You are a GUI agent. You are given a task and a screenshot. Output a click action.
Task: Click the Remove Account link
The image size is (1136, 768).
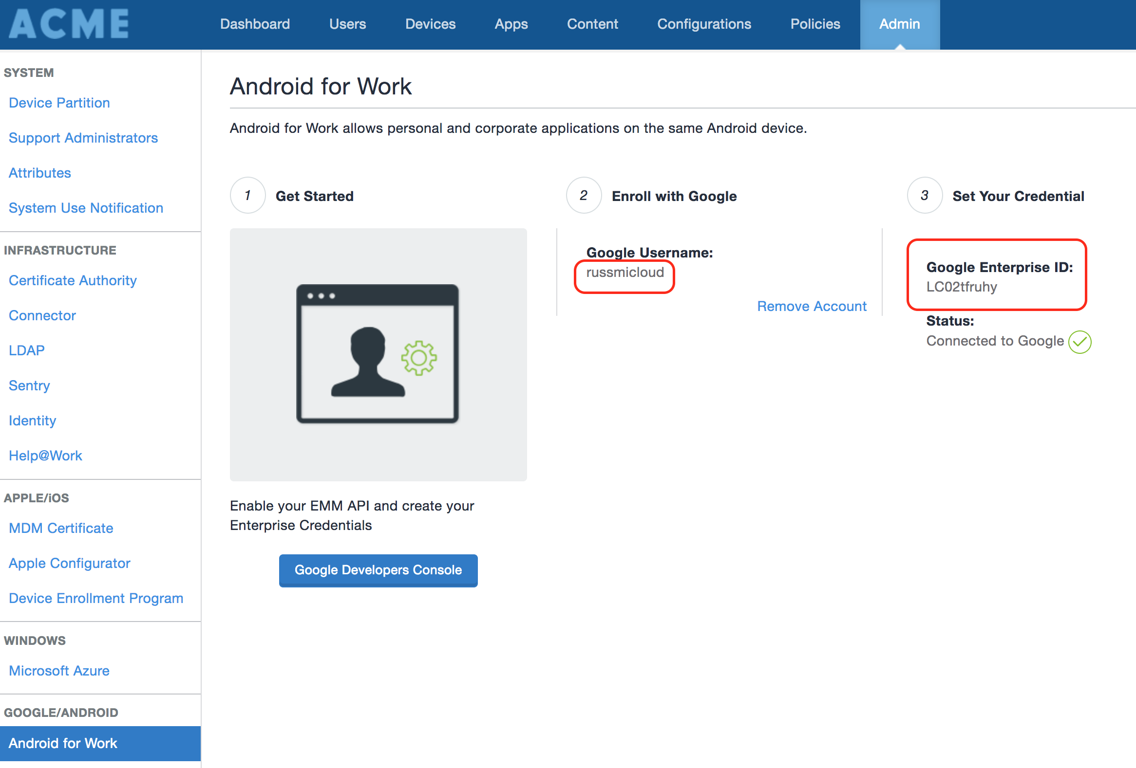coord(812,306)
